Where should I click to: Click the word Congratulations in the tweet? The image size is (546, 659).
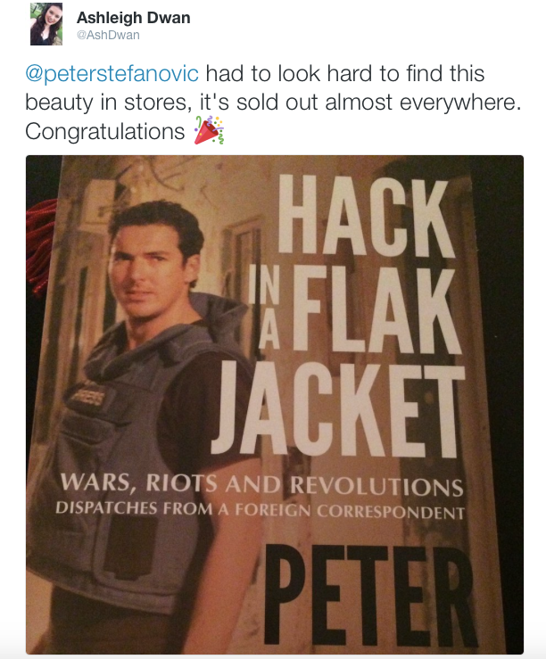(x=105, y=131)
